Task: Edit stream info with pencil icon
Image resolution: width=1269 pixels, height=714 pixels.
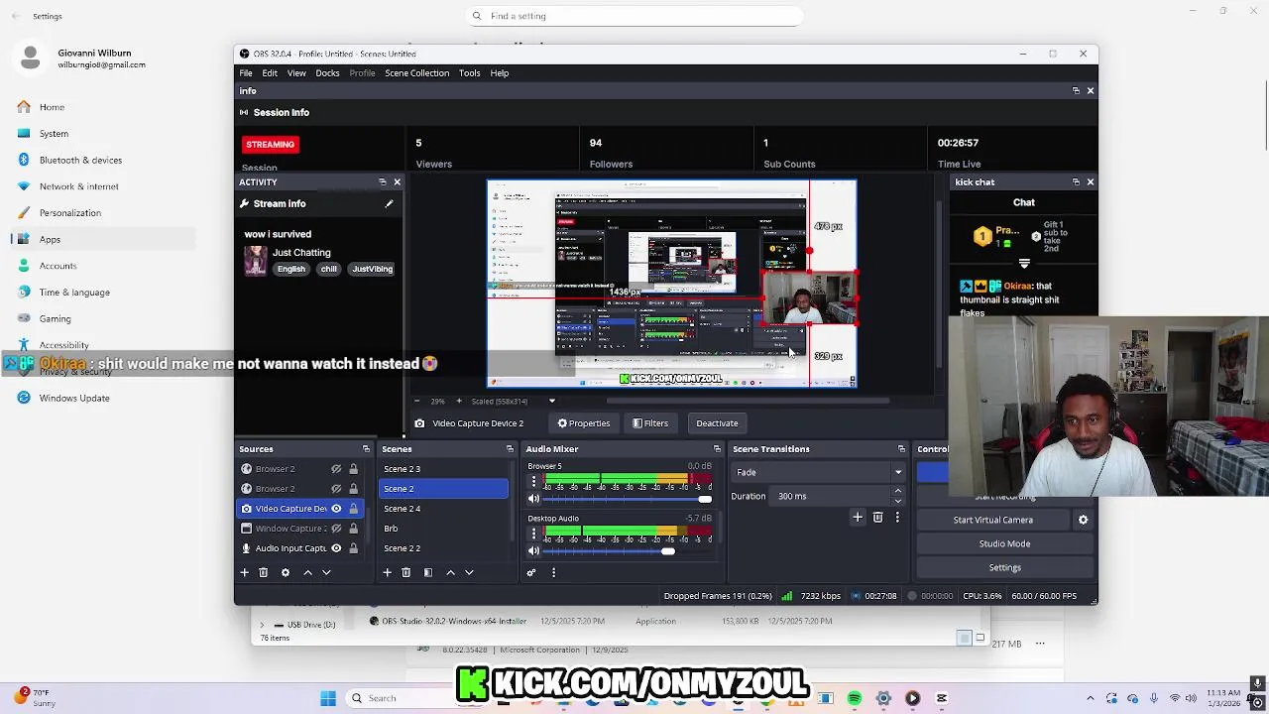Action: (x=389, y=203)
